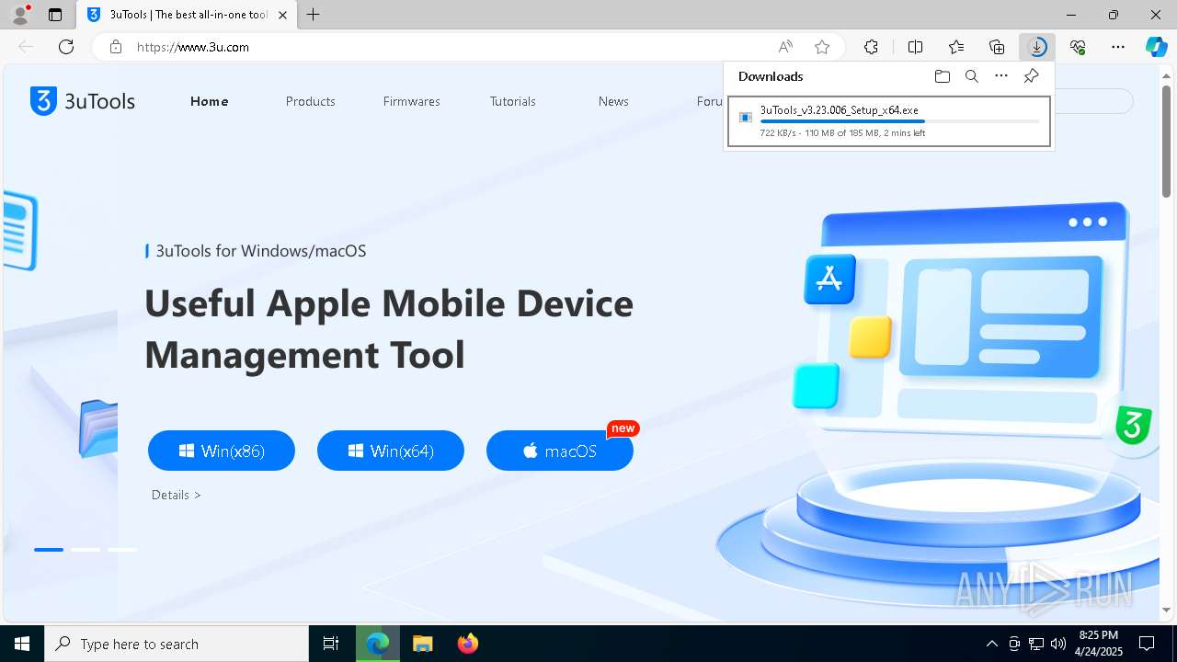Click the 3uTools floating badge icon
This screenshot has height=662, width=1177.
tap(1134, 426)
